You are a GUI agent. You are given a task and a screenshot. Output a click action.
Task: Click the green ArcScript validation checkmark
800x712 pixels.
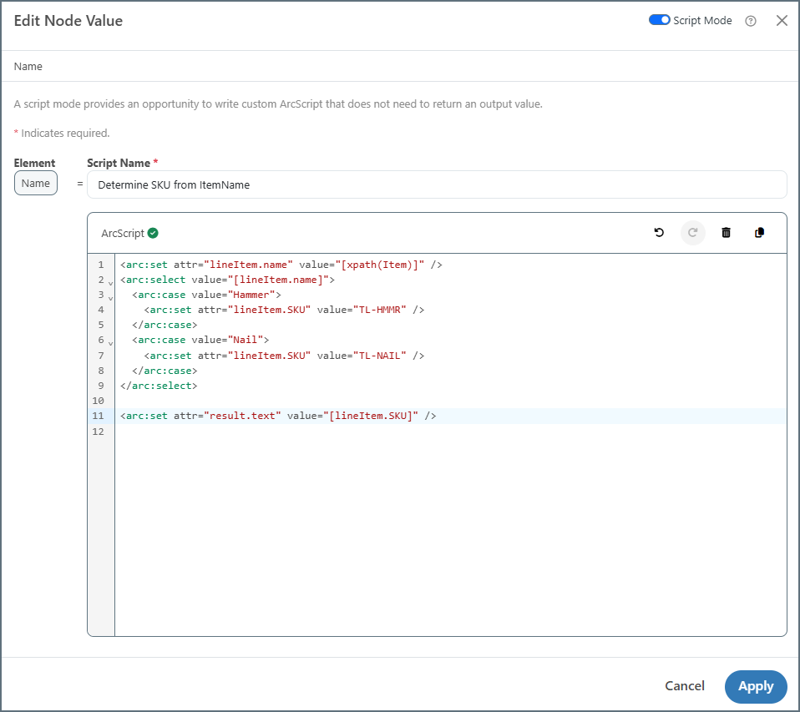click(153, 234)
